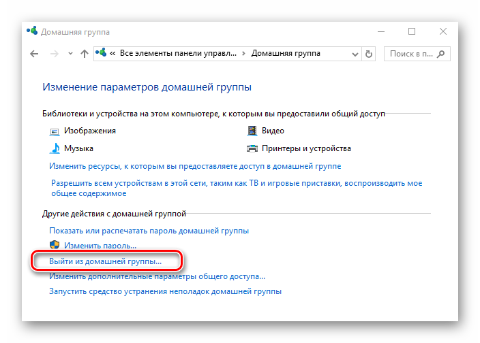Select the 'Музыка' label
This screenshot has height=343, width=480.
78,148
